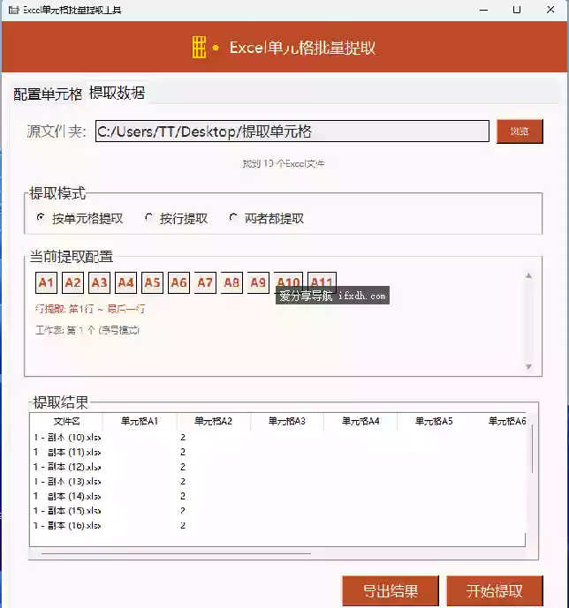Minimize the extraction tool window
Viewport: 569px width, 608px height.
coord(483,10)
